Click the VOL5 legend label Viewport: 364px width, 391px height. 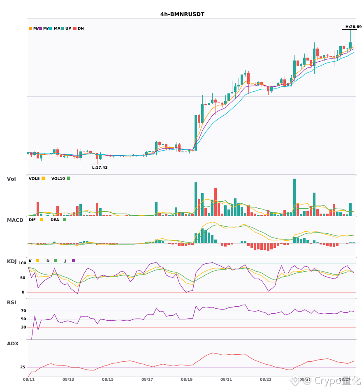click(x=34, y=179)
